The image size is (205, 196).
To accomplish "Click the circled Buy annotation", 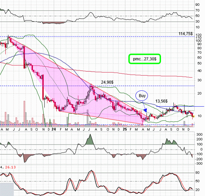I will [x=142, y=96].
